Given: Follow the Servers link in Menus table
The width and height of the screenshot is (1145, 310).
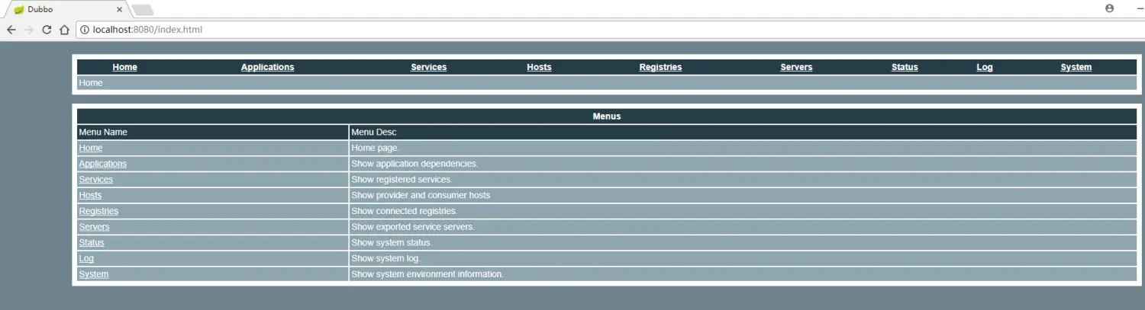Looking at the screenshot, I should pyautogui.click(x=94, y=227).
